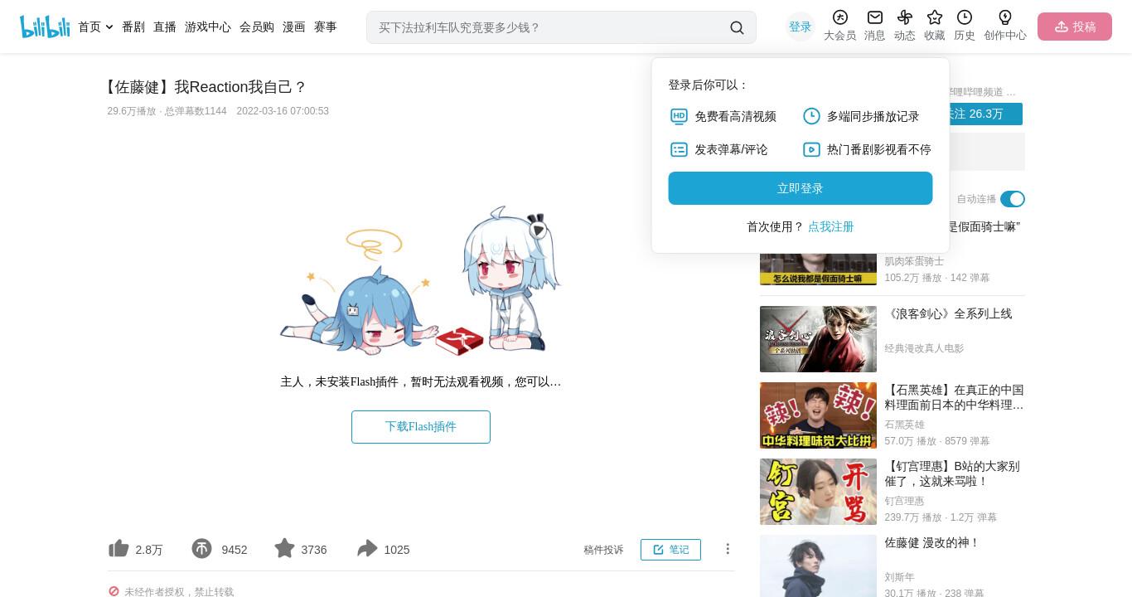
Task: Favorite the video with the star icon
Action: click(x=284, y=549)
